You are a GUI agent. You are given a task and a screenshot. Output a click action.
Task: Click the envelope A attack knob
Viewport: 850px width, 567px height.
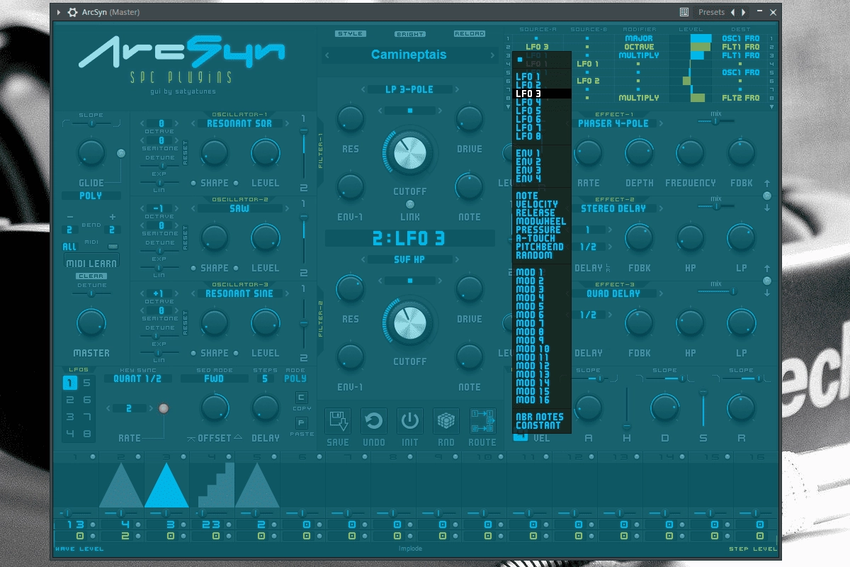[588, 408]
